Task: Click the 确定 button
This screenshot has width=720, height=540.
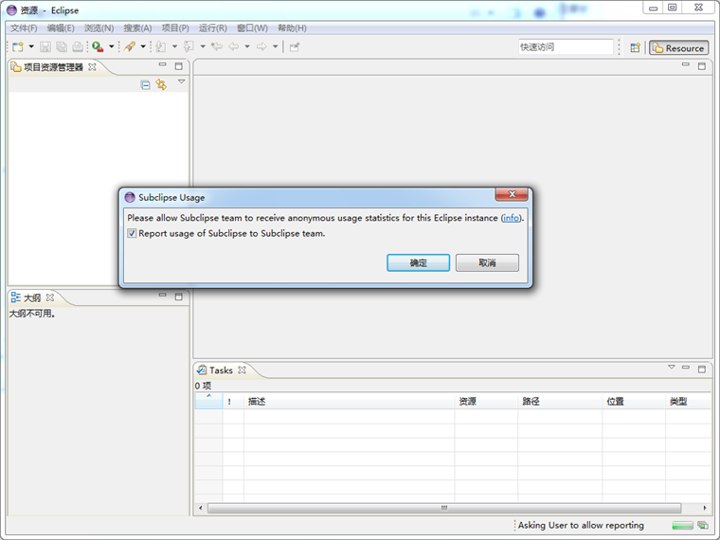Action: [x=418, y=262]
